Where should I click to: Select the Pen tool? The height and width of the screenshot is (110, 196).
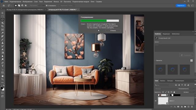(x=2, y=63)
